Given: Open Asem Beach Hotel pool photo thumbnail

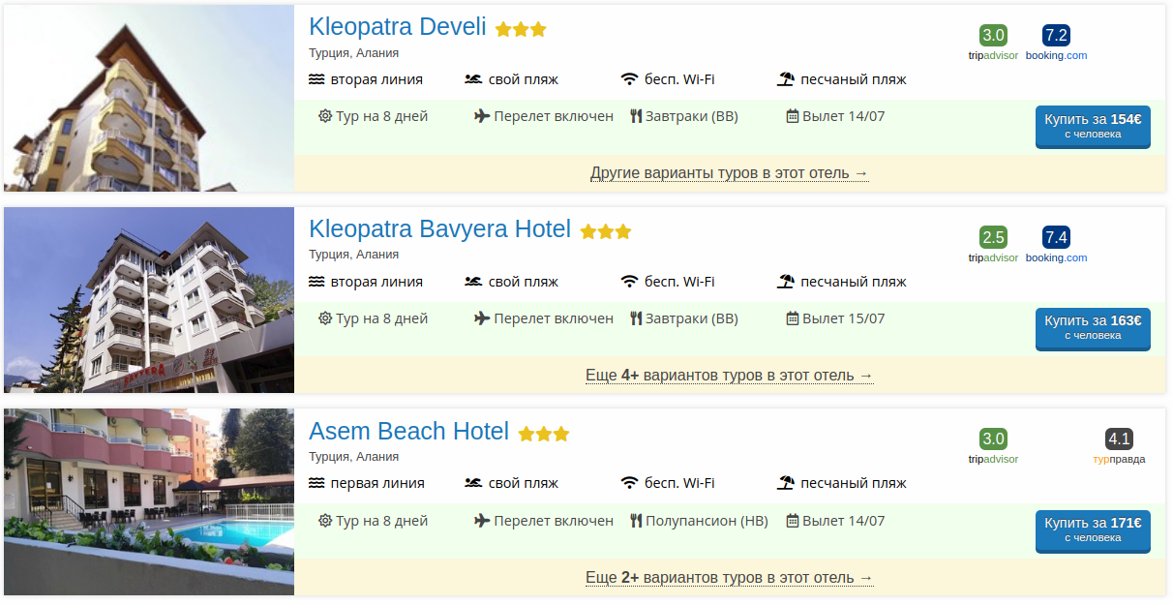Looking at the screenshot, I should tap(149, 501).
